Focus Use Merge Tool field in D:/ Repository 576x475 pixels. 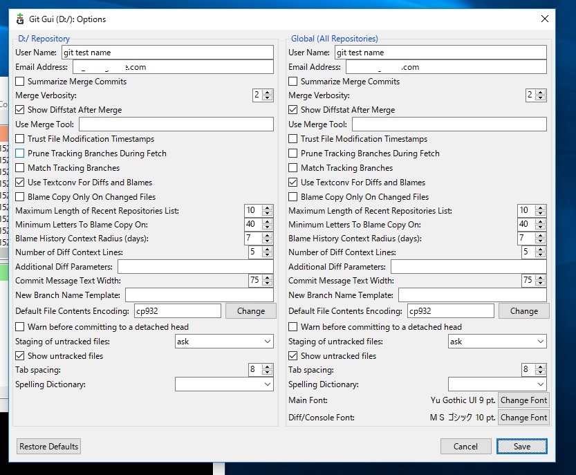point(176,124)
